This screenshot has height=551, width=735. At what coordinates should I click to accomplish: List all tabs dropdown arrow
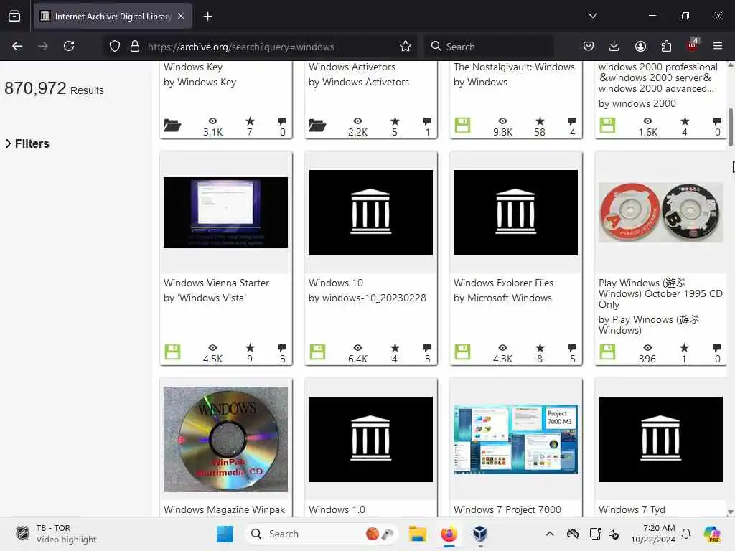click(592, 16)
